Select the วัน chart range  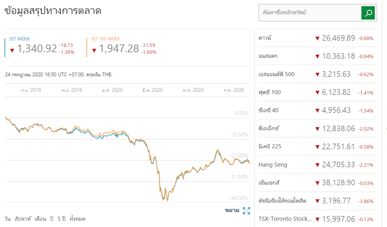(x=7, y=219)
